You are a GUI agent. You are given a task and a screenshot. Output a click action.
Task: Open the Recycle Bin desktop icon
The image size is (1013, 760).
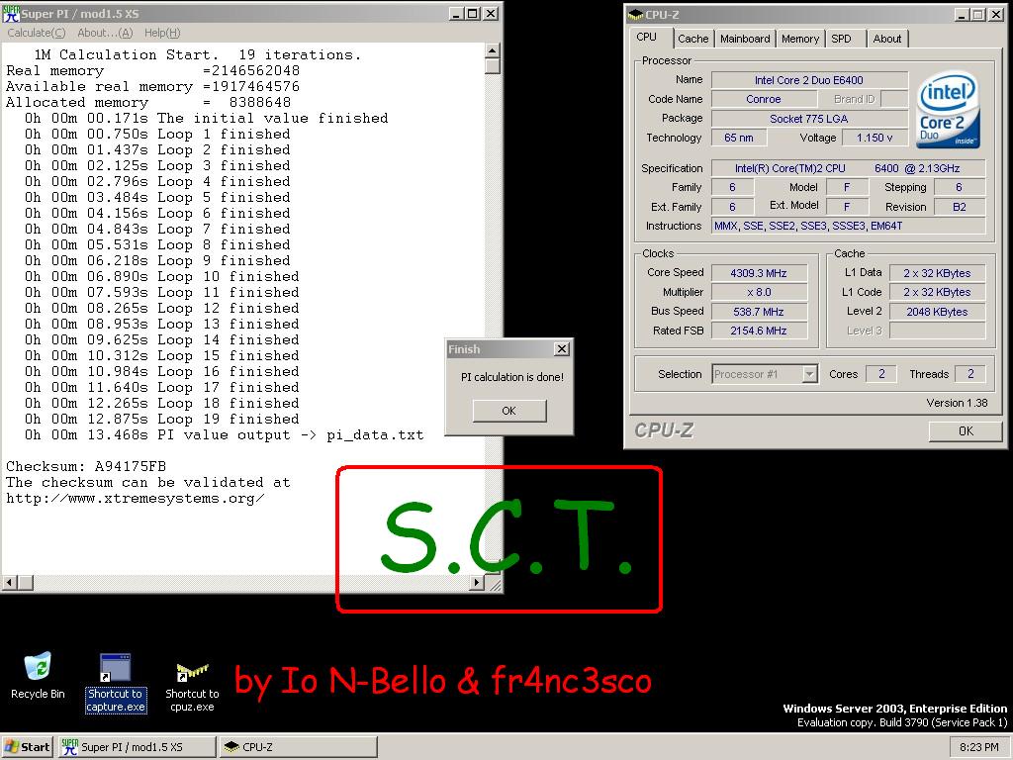coord(38,675)
